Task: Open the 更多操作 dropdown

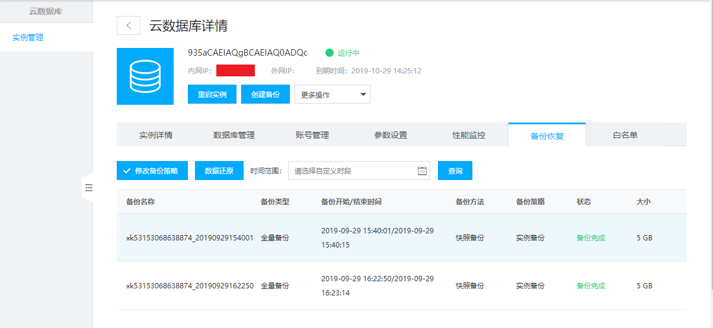Action: click(x=332, y=95)
